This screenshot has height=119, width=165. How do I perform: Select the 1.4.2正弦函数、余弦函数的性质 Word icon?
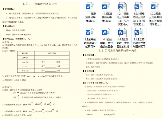[x=122, y=33]
